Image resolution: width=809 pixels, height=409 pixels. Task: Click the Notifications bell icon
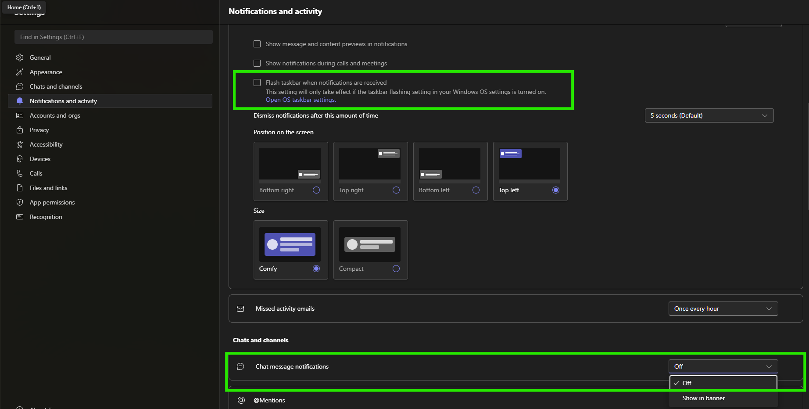click(20, 101)
